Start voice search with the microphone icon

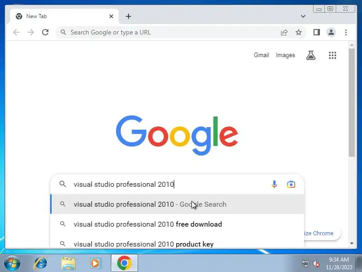coord(274,185)
